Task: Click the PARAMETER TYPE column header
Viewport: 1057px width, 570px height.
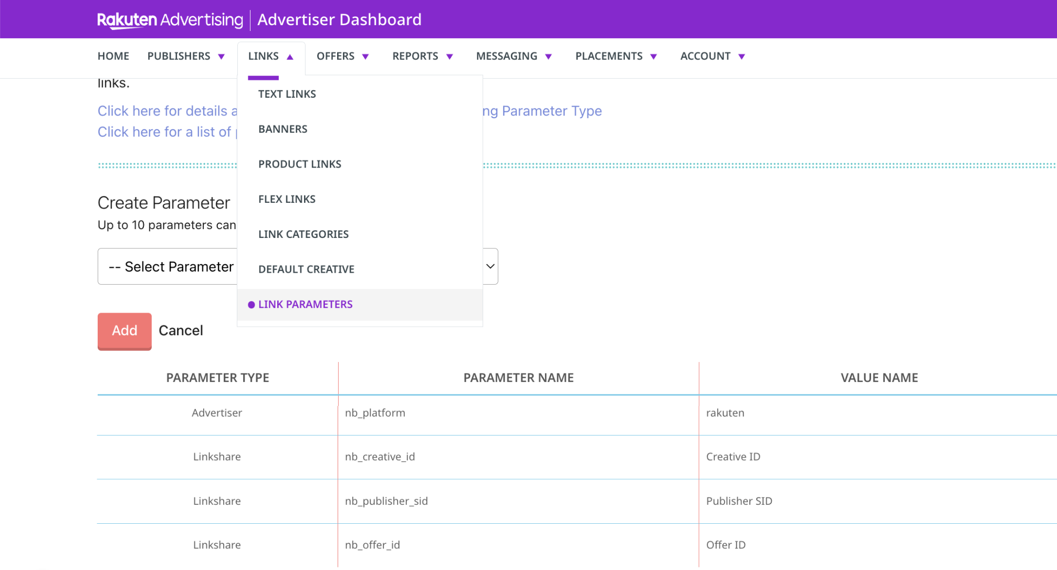Action: click(217, 378)
